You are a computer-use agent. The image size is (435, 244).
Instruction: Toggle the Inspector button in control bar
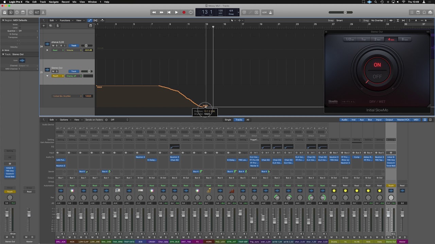click(11, 12)
